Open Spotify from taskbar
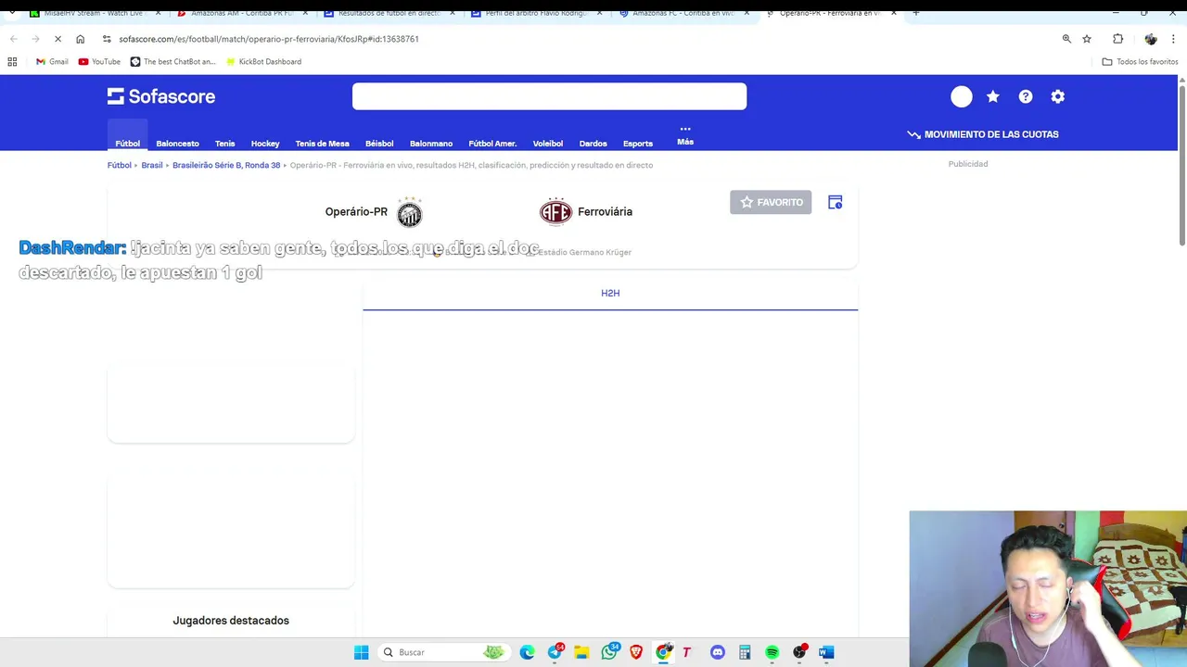This screenshot has width=1187, height=667. 772,652
